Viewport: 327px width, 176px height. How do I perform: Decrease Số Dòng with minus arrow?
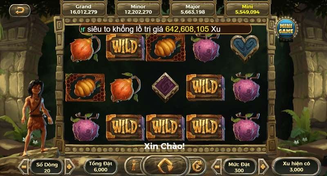[24, 167]
